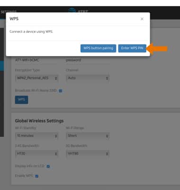The width and height of the screenshot is (180, 190).
Task: Open the 5G Bandwidth dropdown
Action: pos(88,153)
